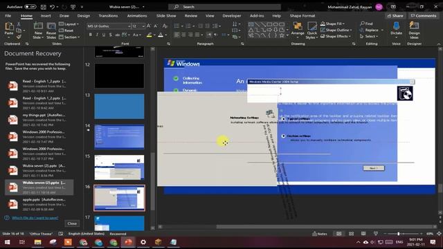Open recovered file apple.pptx

[x=39, y=205]
